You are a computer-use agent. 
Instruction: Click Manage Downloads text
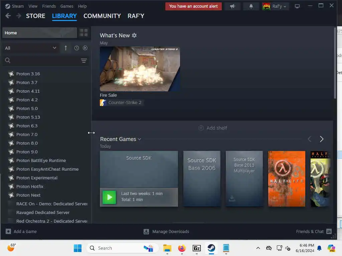tap(171, 231)
